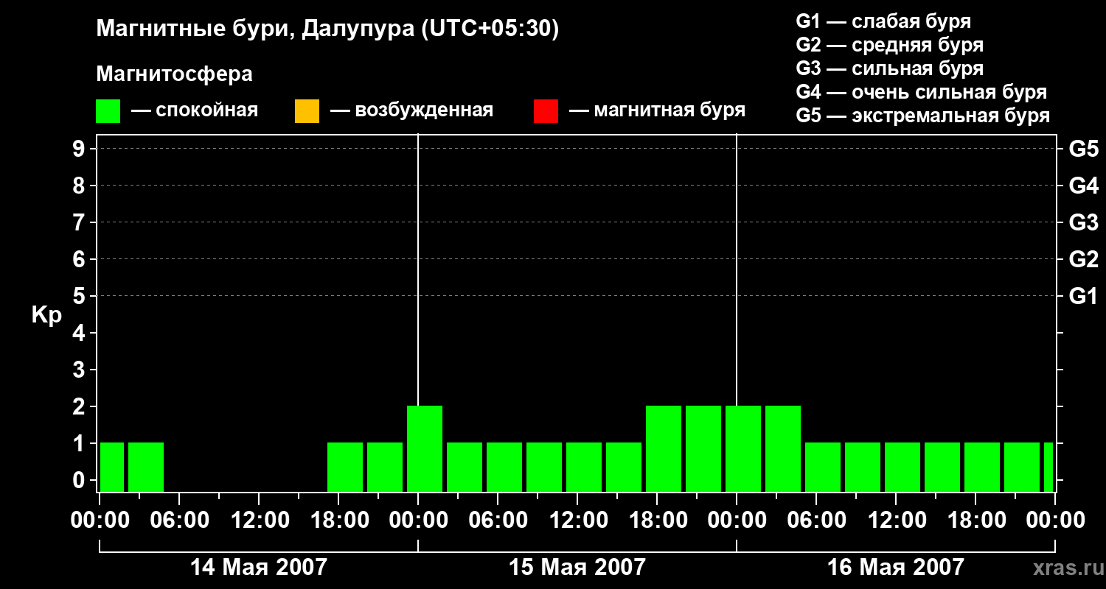Screen dimensions: 1106x589
Task: Click legend line 'G1 — слабая буря'
Action: pyautogui.click(x=883, y=21)
